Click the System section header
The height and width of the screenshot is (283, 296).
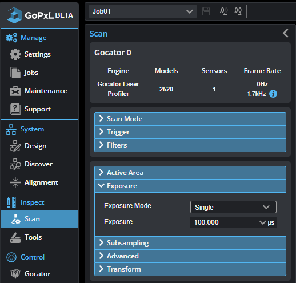coord(32,129)
